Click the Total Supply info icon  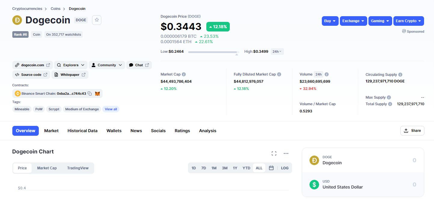[x=390, y=104]
